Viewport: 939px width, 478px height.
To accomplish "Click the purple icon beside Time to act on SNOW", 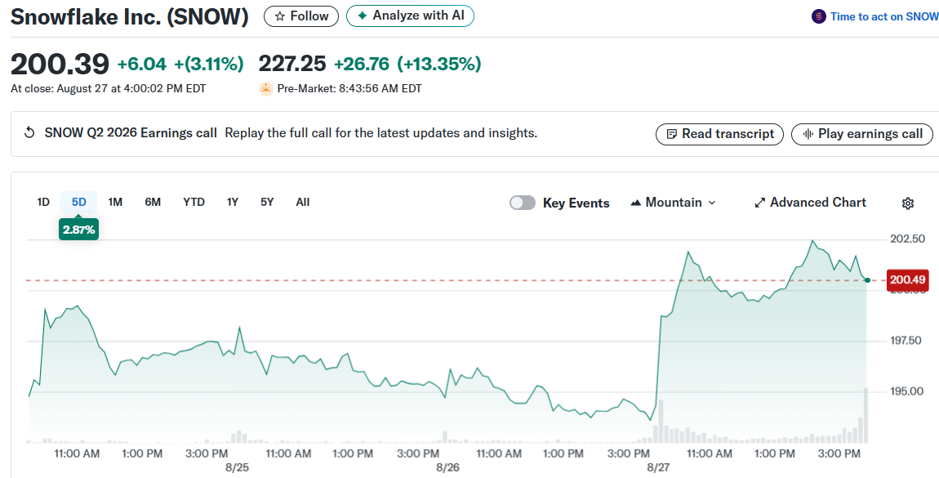I will tap(819, 17).
